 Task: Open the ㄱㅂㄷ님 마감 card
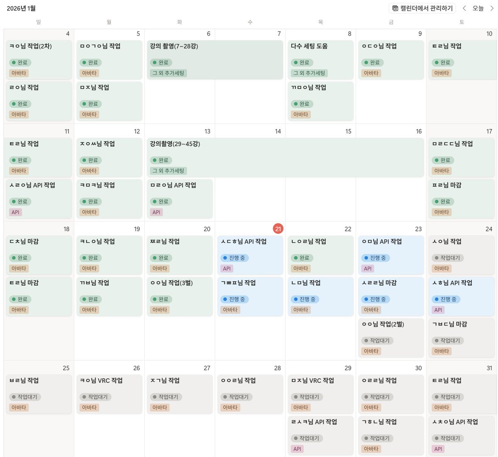[461, 338]
